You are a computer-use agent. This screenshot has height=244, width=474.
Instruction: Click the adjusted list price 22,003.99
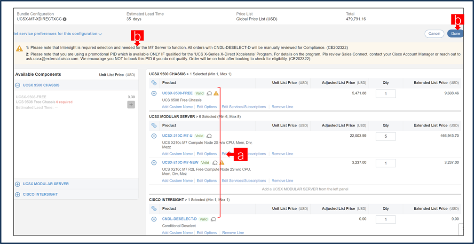point(358,136)
